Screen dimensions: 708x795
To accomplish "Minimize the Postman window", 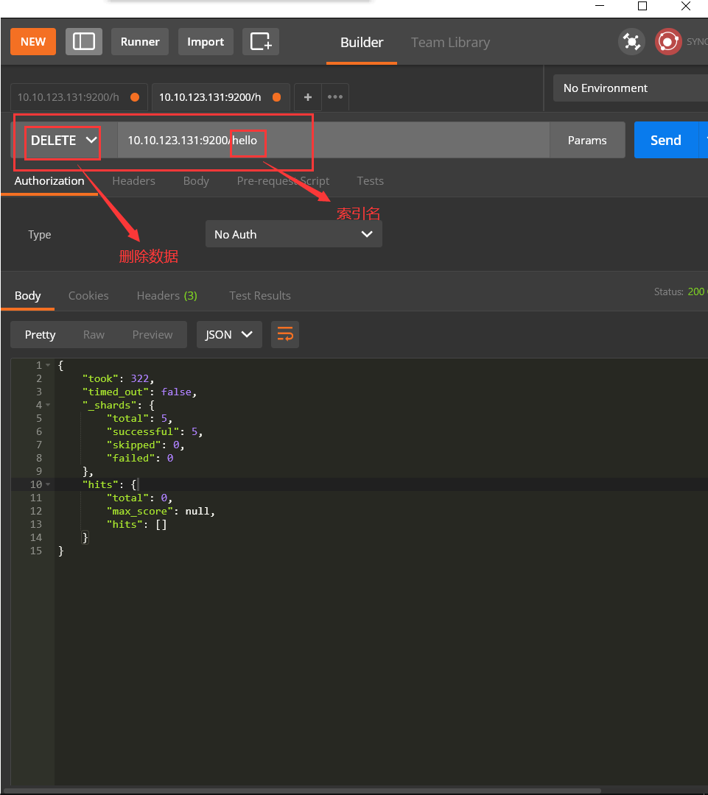I will [600, 6].
